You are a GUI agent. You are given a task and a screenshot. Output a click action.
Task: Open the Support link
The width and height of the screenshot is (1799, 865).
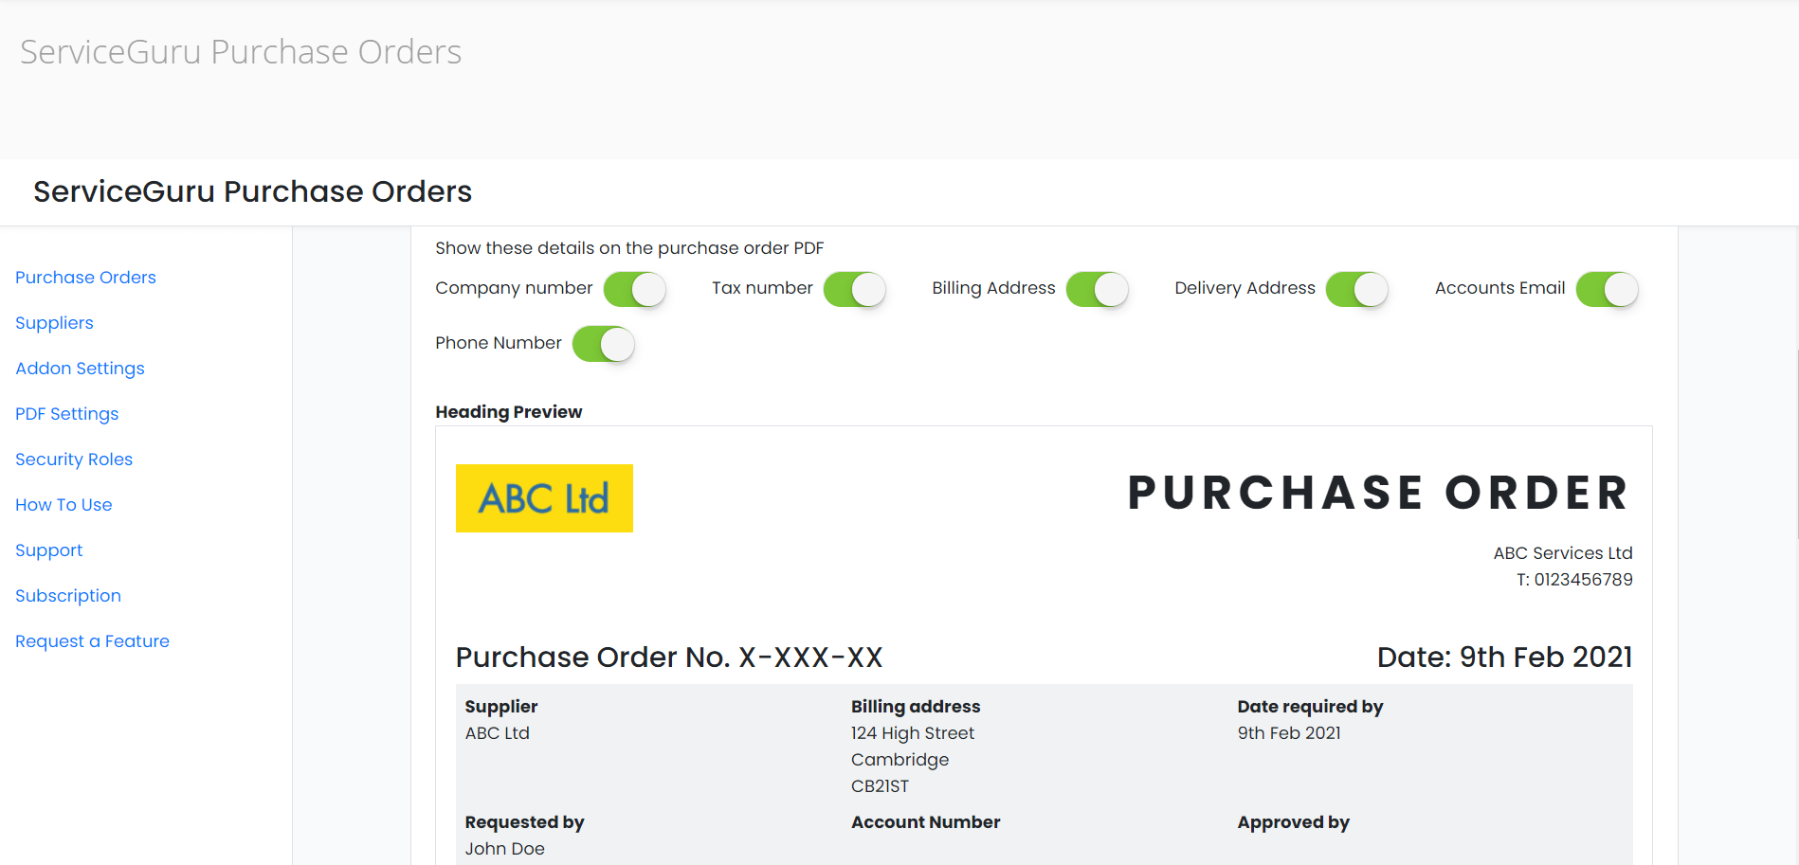coord(48,550)
